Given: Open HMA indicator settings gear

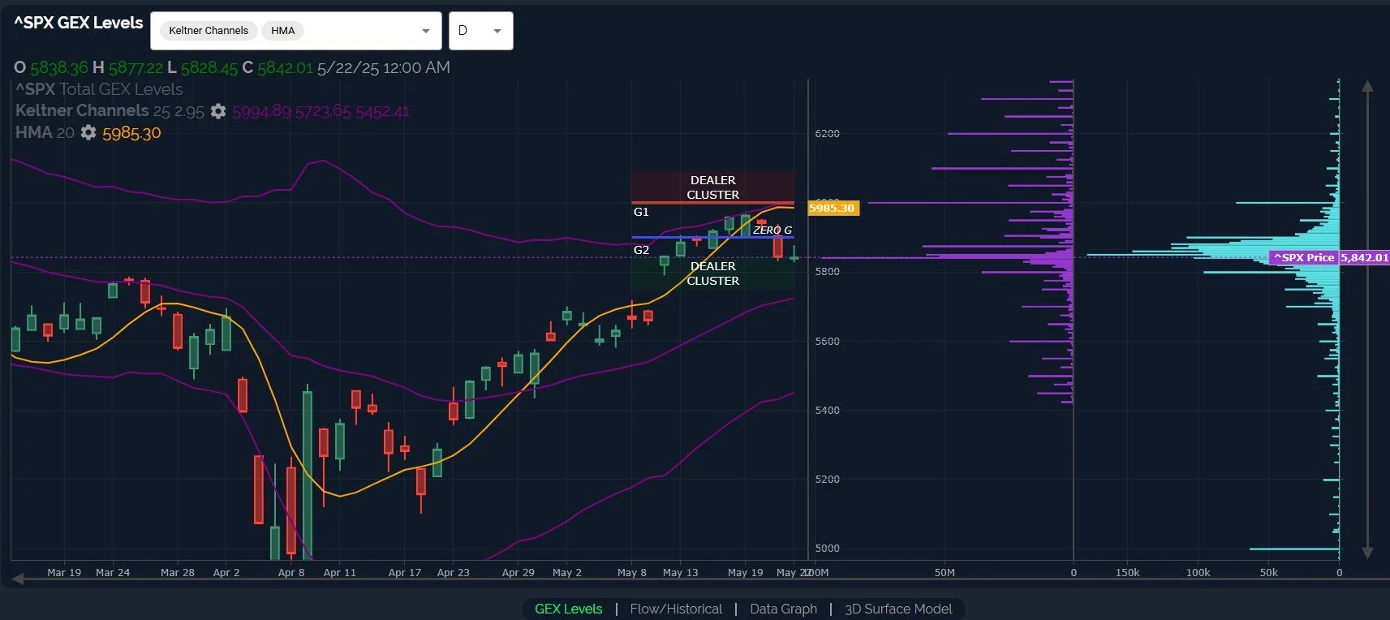Looking at the screenshot, I should pos(88,132).
